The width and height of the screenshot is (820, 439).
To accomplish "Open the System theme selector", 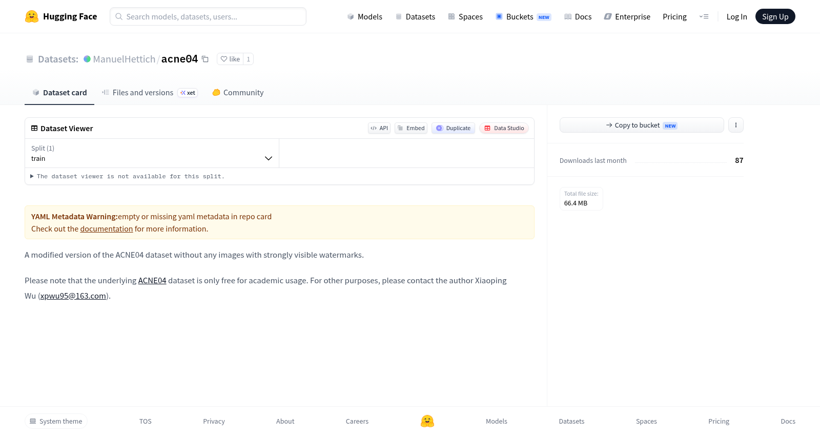I will [56, 421].
